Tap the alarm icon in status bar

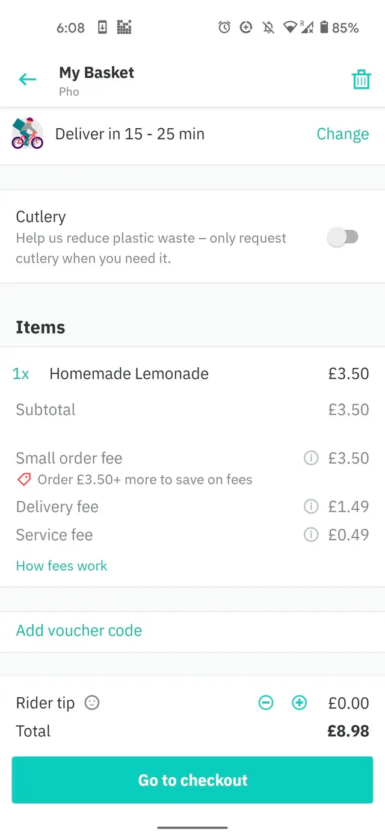[x=224, y=27]
